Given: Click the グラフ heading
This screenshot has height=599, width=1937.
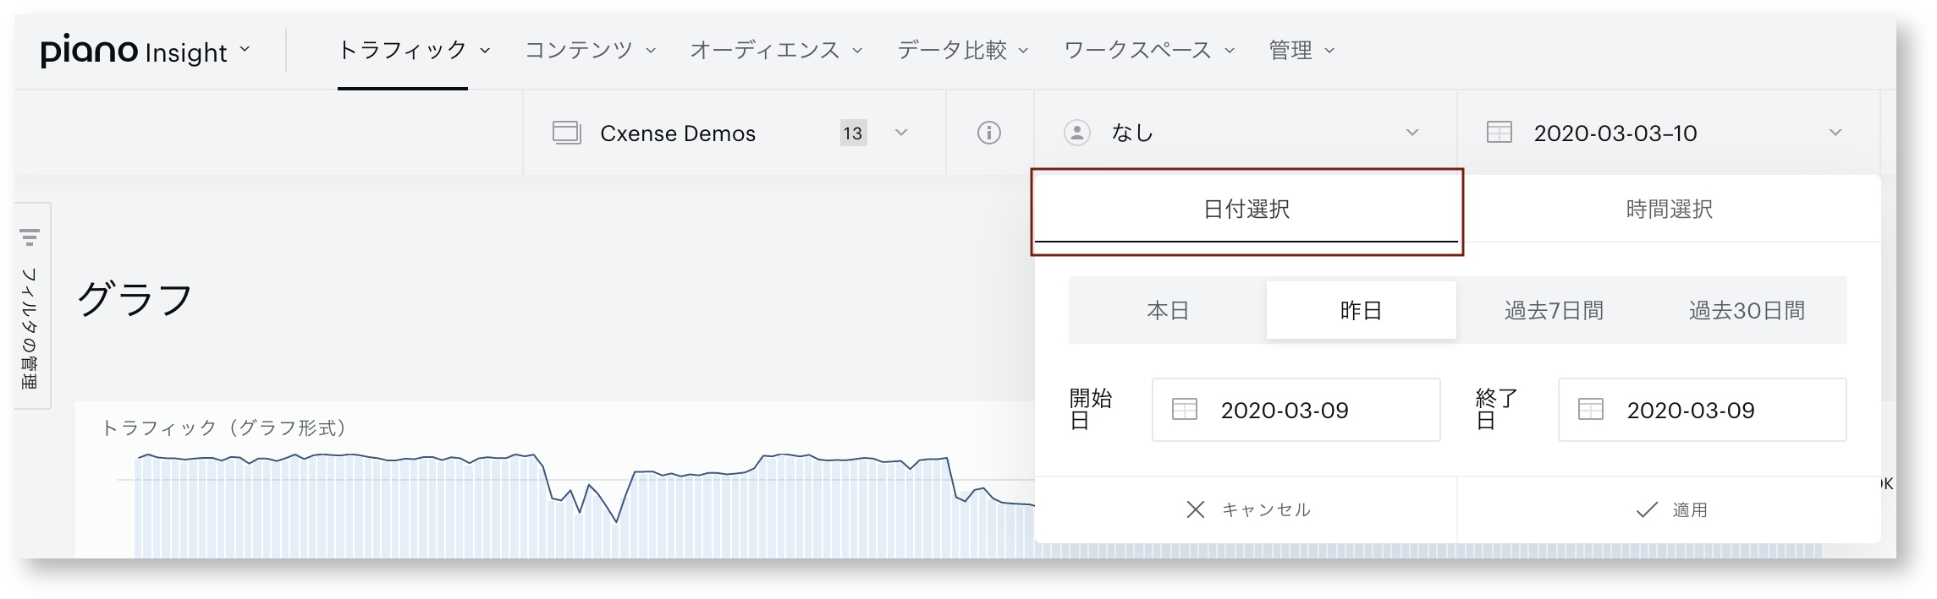Looking at the screenshot, I should pyautogui.click(x=135, y=299).
